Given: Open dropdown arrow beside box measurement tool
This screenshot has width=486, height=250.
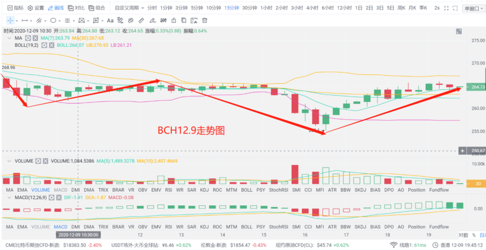Looking at the screenshot, I should click(x=102, y=21).
